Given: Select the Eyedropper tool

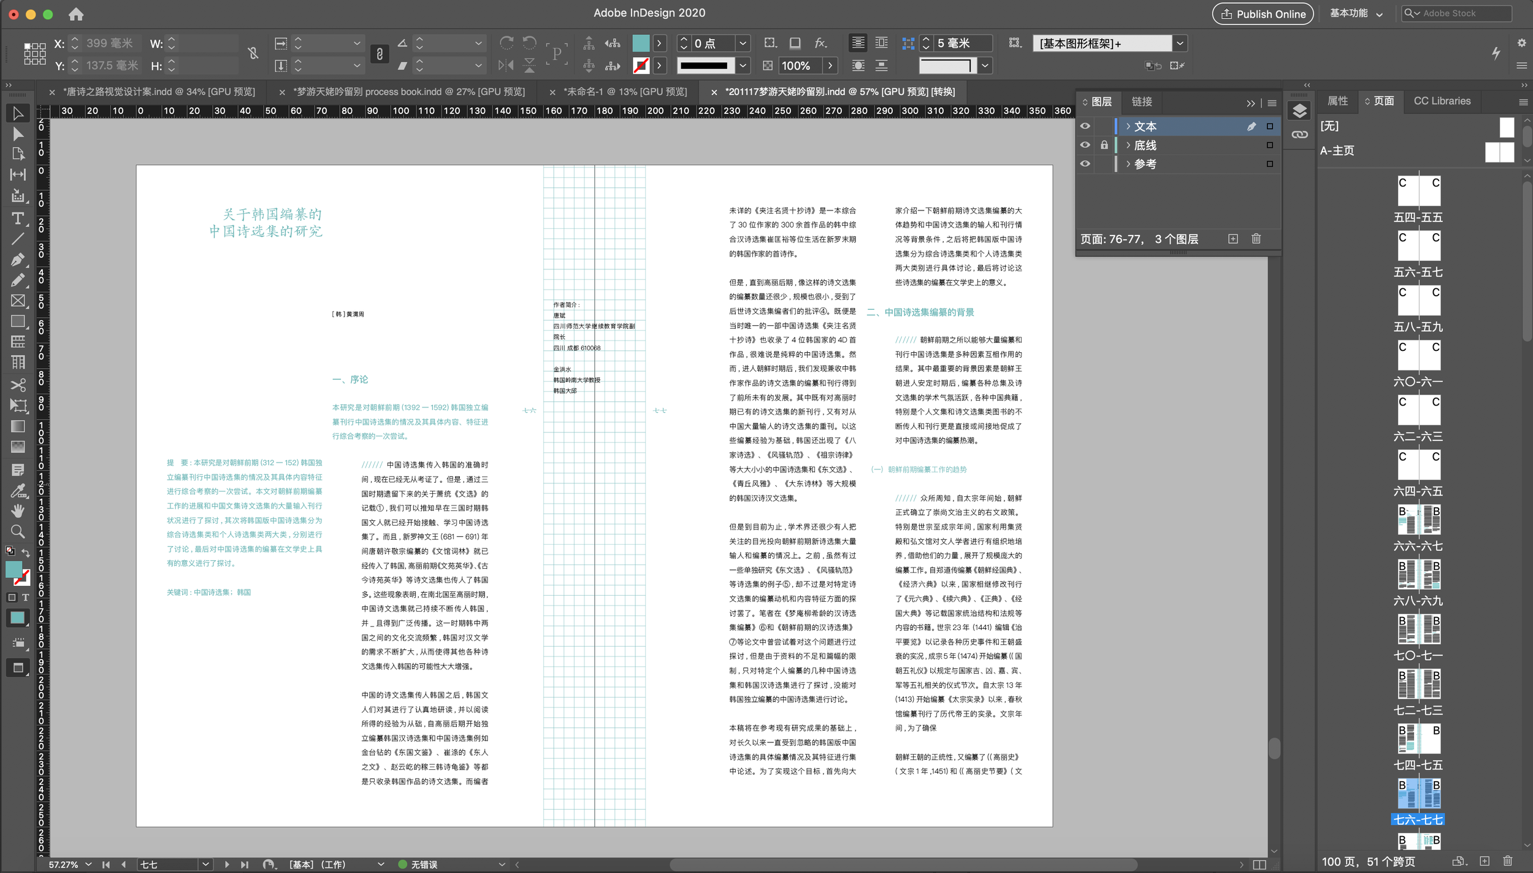Looking at the screenshot, I should [18, 491].
